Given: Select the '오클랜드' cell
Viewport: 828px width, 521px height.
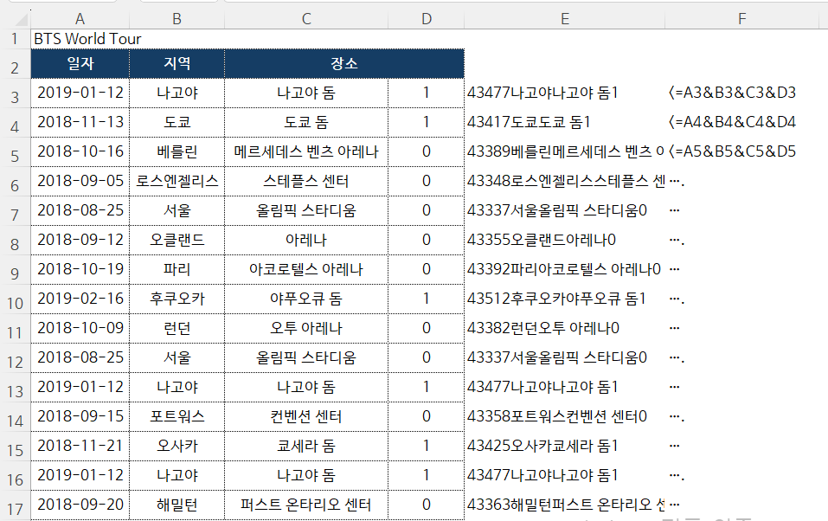Looking at the screenshot, I should click(177, 240).
